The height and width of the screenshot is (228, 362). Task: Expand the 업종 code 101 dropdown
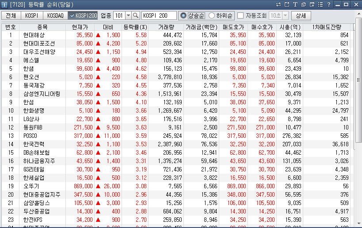coord(128,15)
